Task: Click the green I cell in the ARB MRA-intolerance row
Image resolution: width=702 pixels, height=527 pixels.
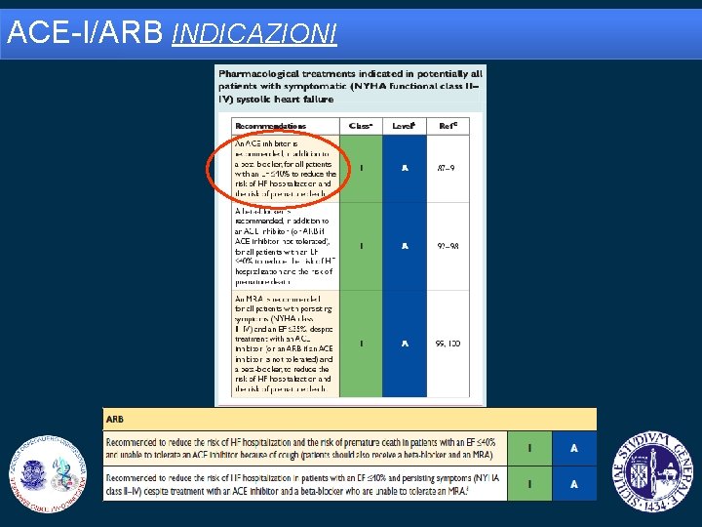Action: pos(529,484)
